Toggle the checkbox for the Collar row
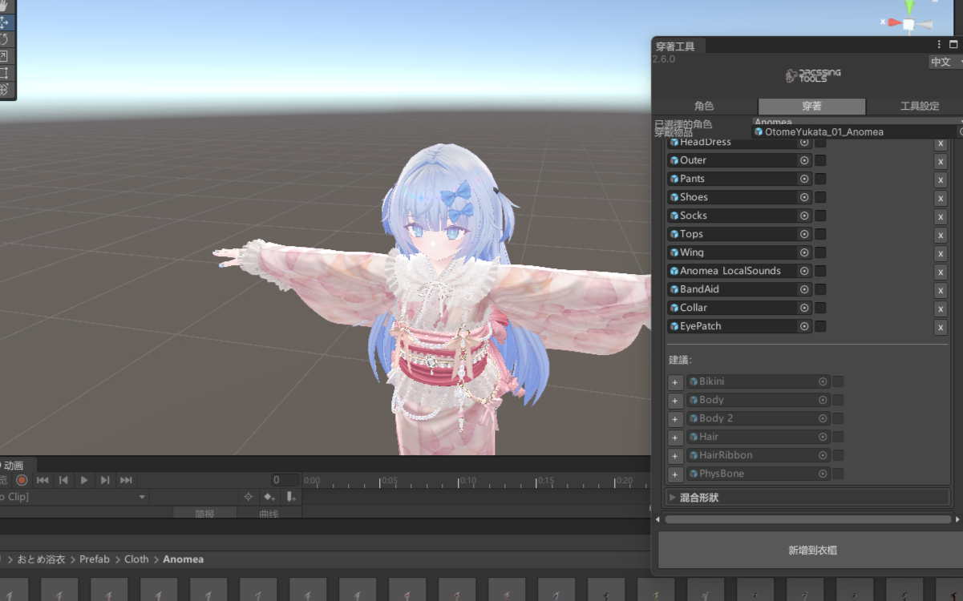Viewport: 963px width, 601px height. coord(820,308)
